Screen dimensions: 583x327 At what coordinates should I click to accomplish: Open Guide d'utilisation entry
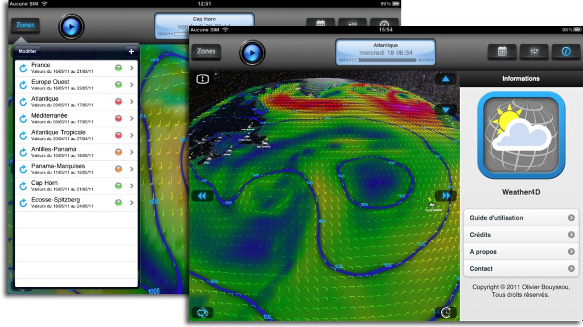pyautogui.click(x=522, y=218)
